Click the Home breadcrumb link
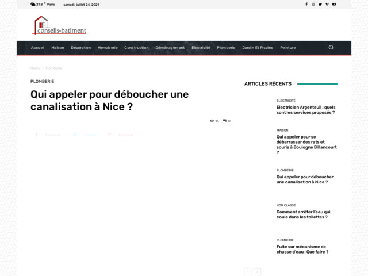368x276 pixels. point(35,68)
